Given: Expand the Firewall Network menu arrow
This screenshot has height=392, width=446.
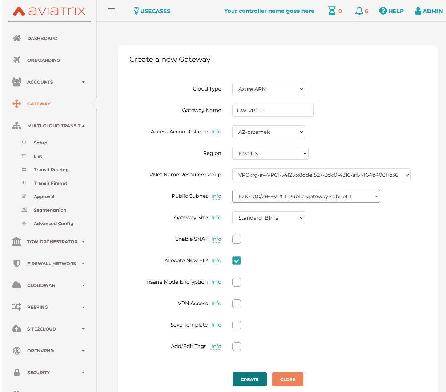Looking at the screenshot, I should tap(83, 264).
